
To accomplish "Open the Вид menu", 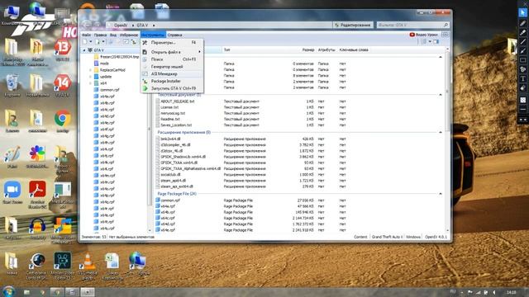I will pyautogui.click(x=113, y=35).
